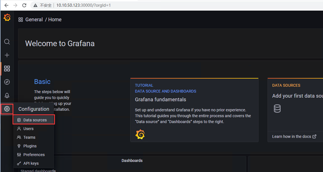Open the Search dashboards magnifier icon

pos(7,42)
